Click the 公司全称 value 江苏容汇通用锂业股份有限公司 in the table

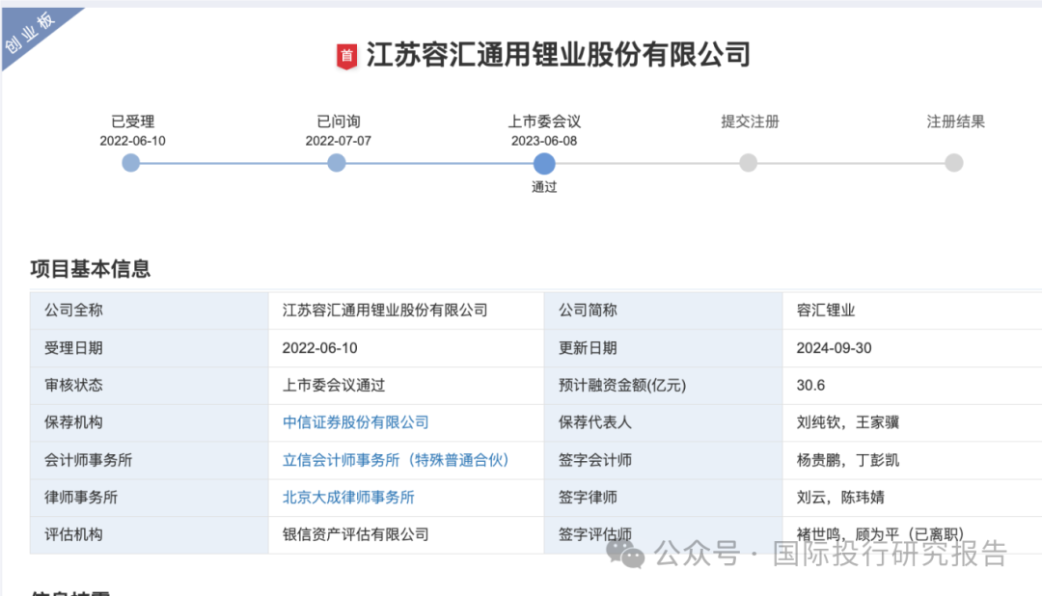(x=385, y=311)
